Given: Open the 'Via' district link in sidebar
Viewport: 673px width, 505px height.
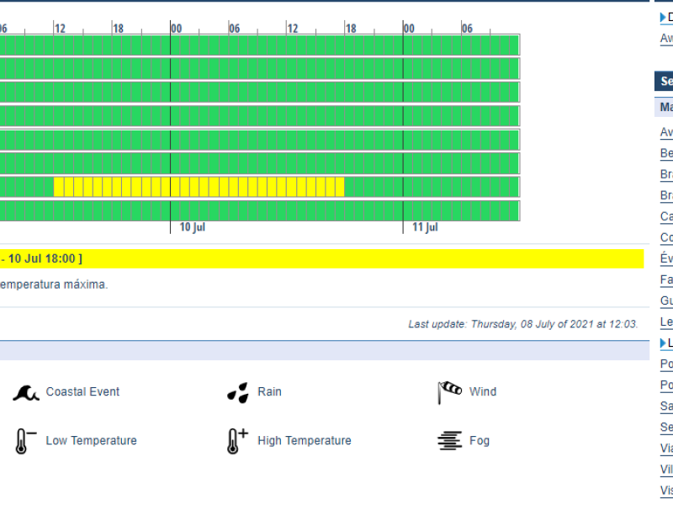Looking at the screenshot, I should tap(666, 449).
